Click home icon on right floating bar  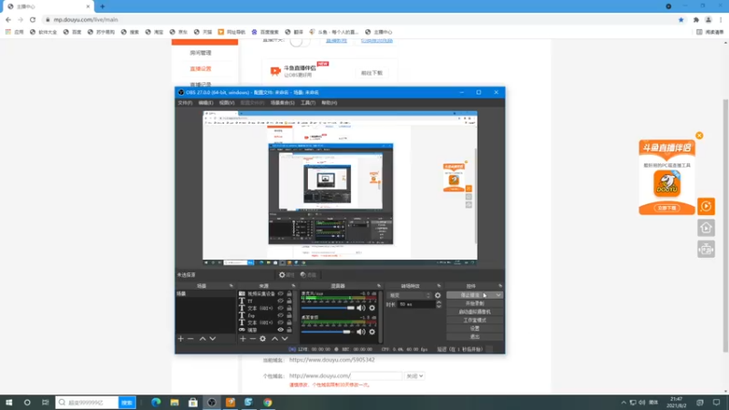pos(705,228)
